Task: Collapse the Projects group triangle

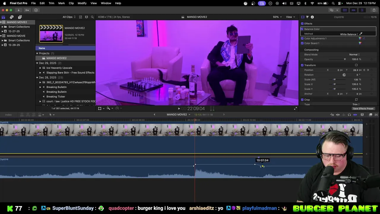Action: coord(37,53)
